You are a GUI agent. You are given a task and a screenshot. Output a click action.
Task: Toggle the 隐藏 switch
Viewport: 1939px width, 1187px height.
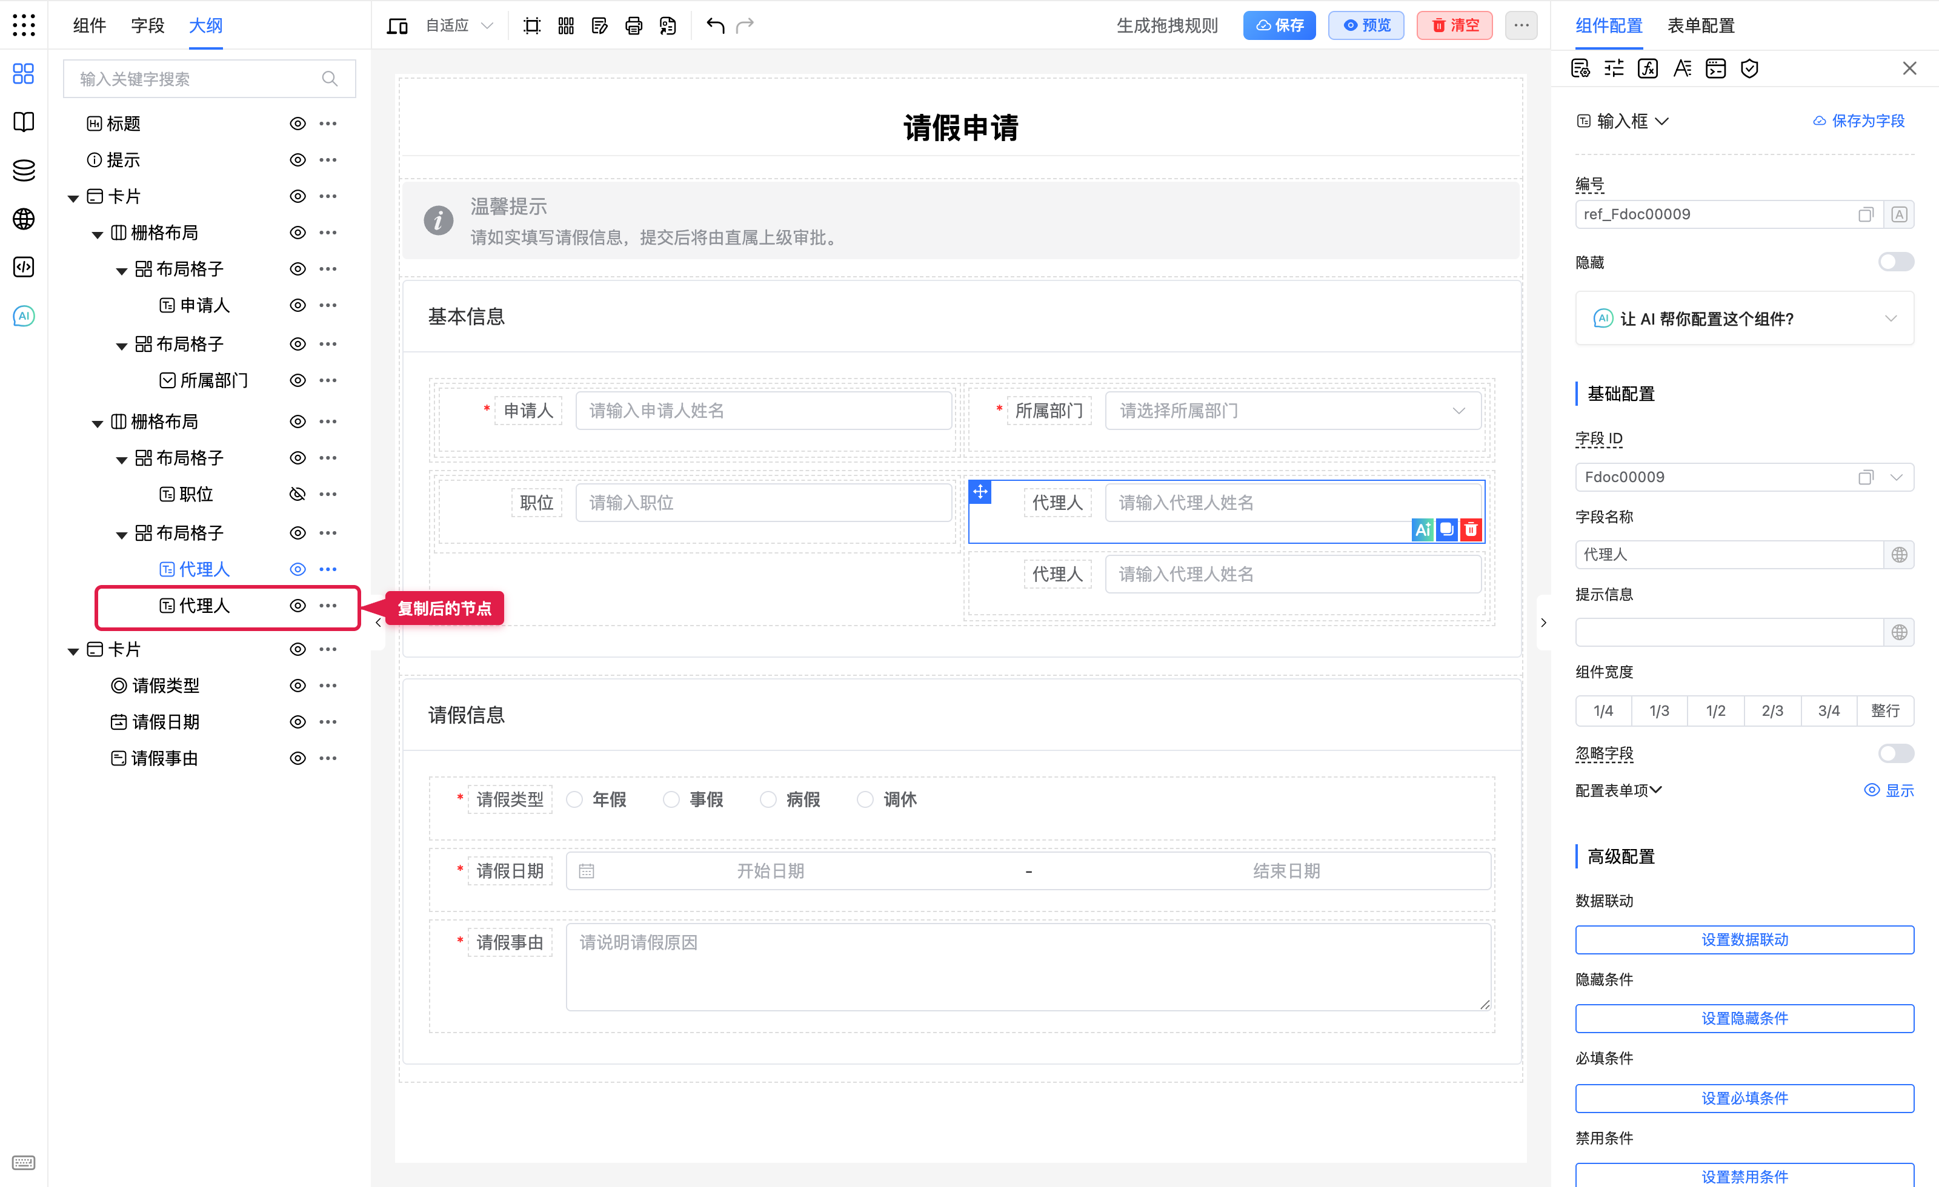click(x=1896, y=262)
